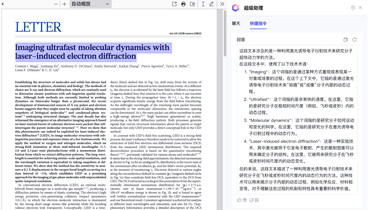Select the 快捷指令 tab
Viewport: 368px width, 210px height.
258,23
